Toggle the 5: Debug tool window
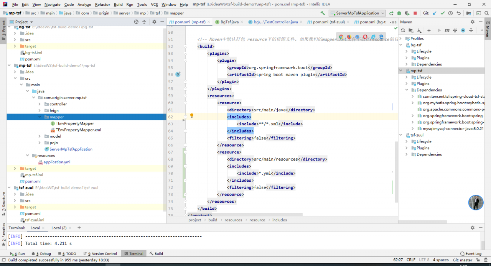Screen dimensions: 491x266 [41, 254]
